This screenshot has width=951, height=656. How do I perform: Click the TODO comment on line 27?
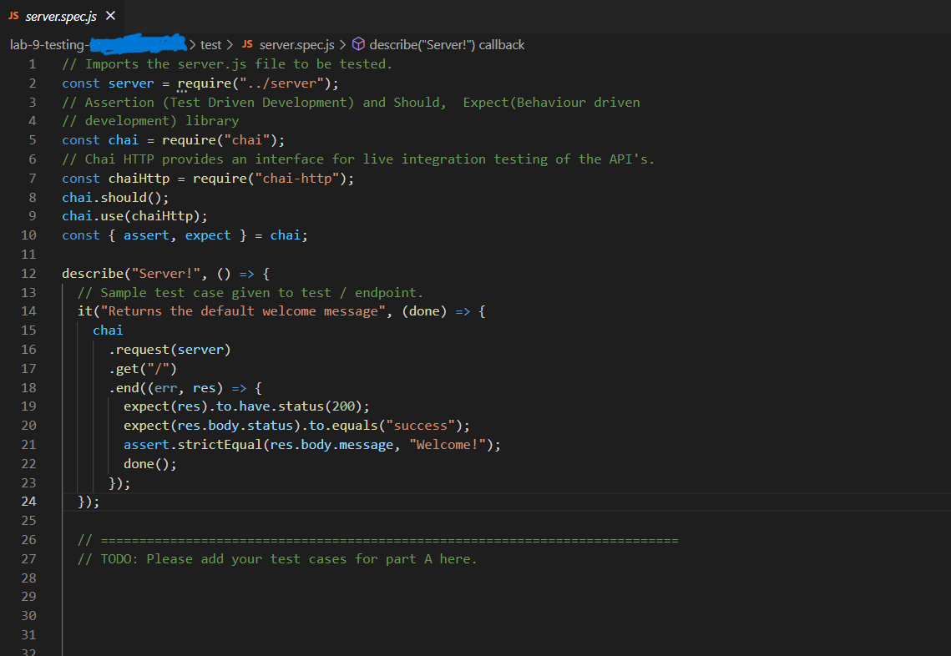276,558
